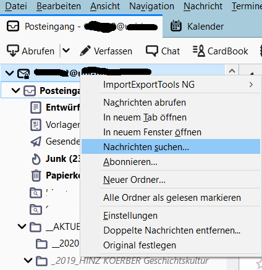Select the Entwürfe drafts folder icon

tap(36, 108)
